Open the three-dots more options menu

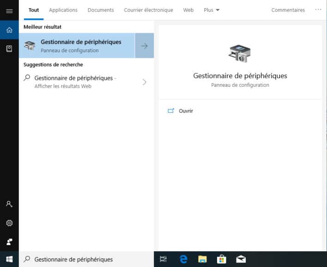[318, 10]
